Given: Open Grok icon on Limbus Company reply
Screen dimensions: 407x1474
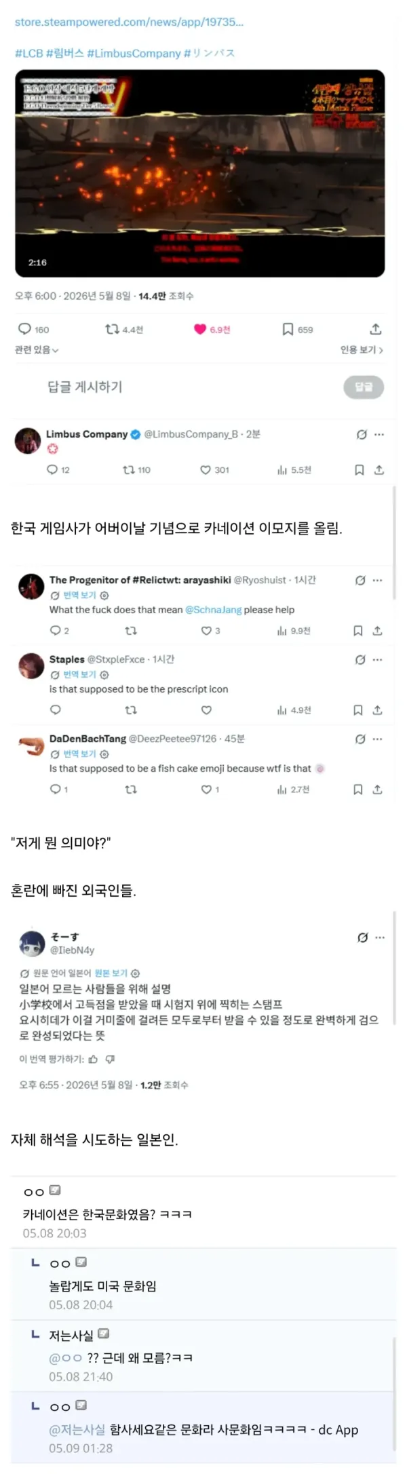Looking at the screenshot, I should tap(362, 434).
